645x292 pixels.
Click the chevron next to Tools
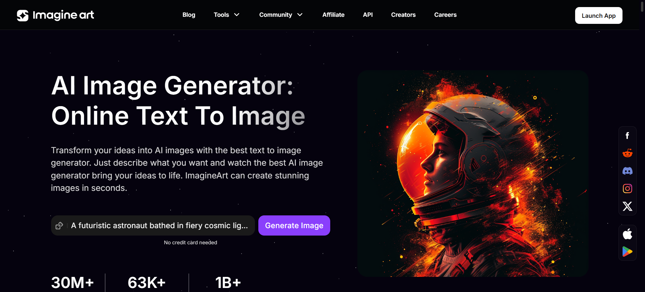point(237,15)
